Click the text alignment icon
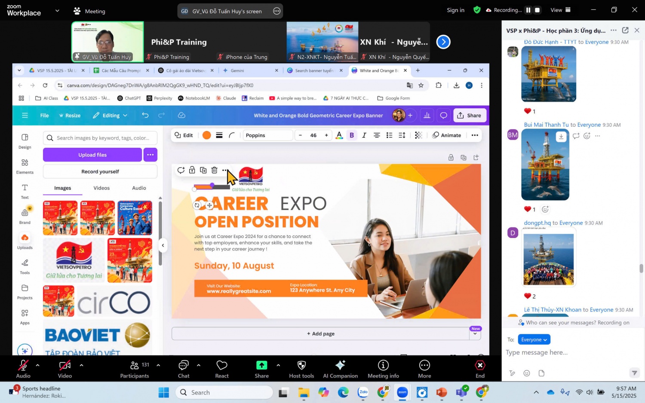645x403 pixels. (377, 135)
